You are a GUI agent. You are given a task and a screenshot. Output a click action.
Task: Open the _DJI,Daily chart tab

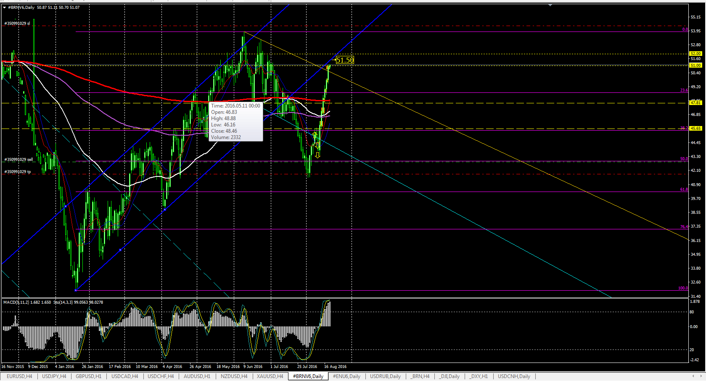449,376
